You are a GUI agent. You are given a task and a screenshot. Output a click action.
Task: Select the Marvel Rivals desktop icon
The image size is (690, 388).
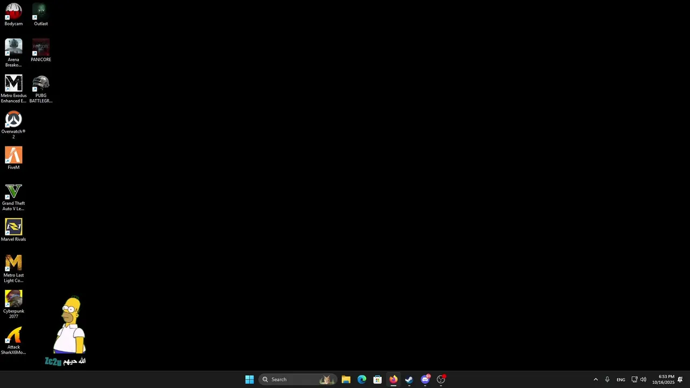(x=13, y=230)
